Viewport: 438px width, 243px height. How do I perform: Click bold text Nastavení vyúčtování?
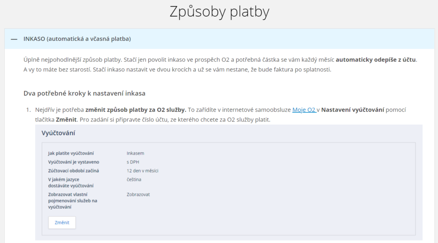[x=352, y=110]
